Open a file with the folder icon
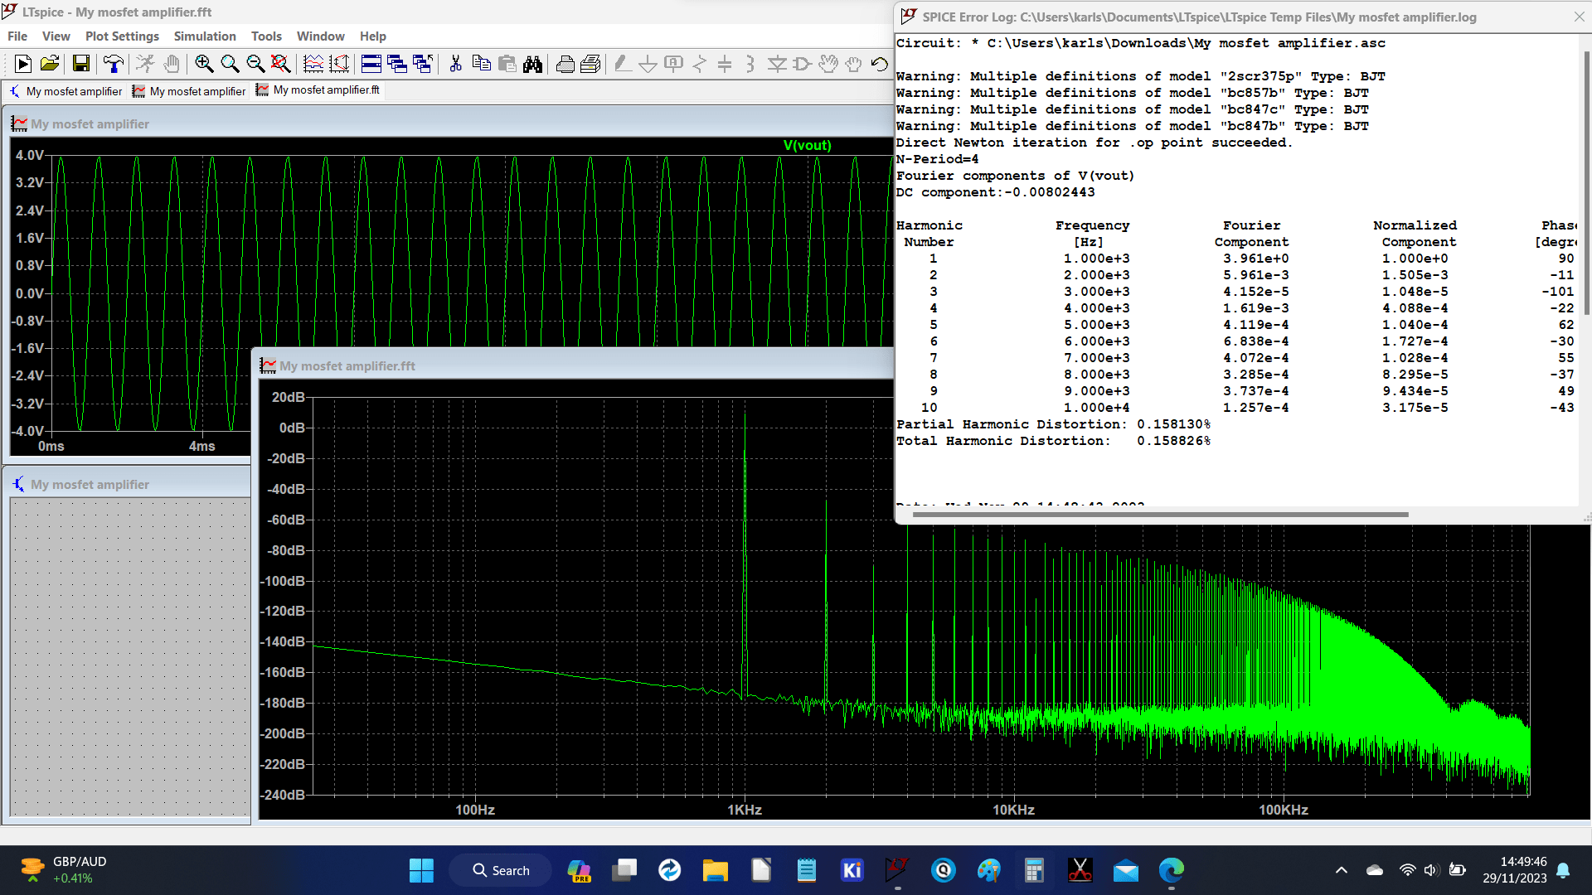The height and width of the screenshot is (895, 1592). click(x=50, y=64)
